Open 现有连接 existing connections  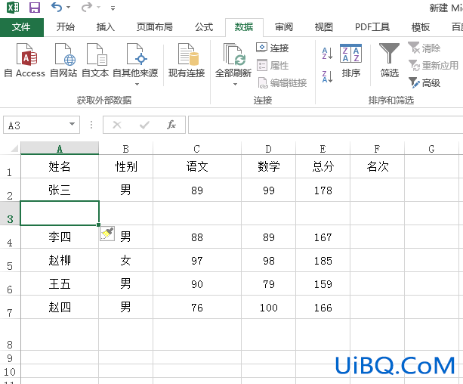pos(187,60)
